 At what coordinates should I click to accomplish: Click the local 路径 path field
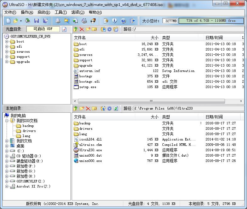pos(189,109)
